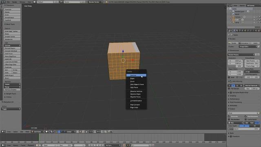
Task: Expand the Post Processing panel
Action: point(236,102)
